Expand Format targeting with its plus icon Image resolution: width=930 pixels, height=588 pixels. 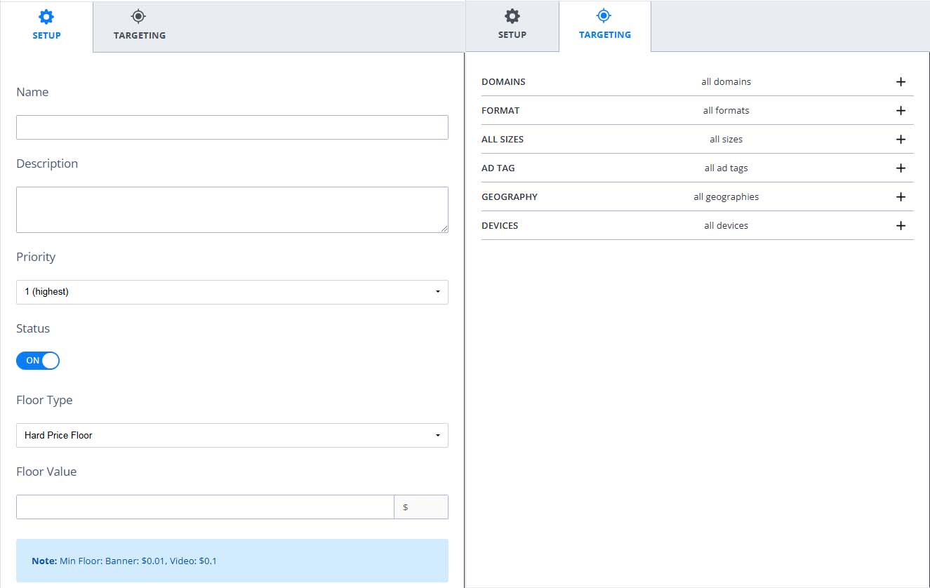(901, 111)
